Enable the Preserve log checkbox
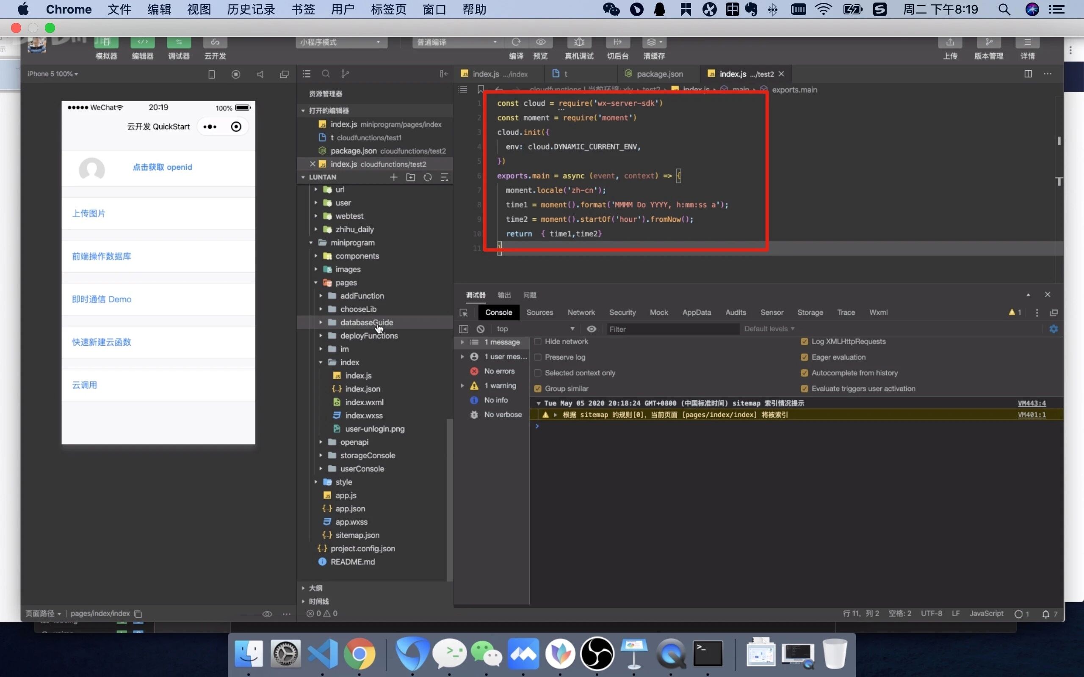 click(538, 357)
